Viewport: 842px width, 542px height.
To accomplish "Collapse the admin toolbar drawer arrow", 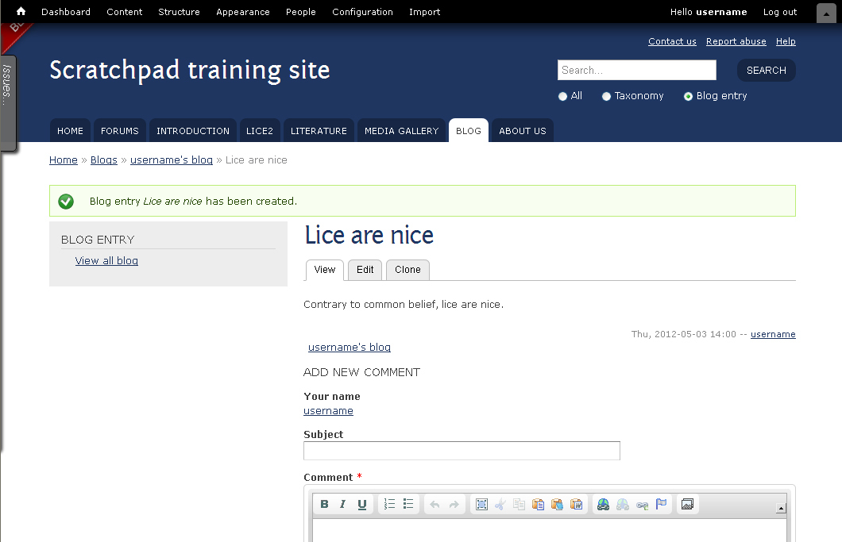I will point(826,13).
